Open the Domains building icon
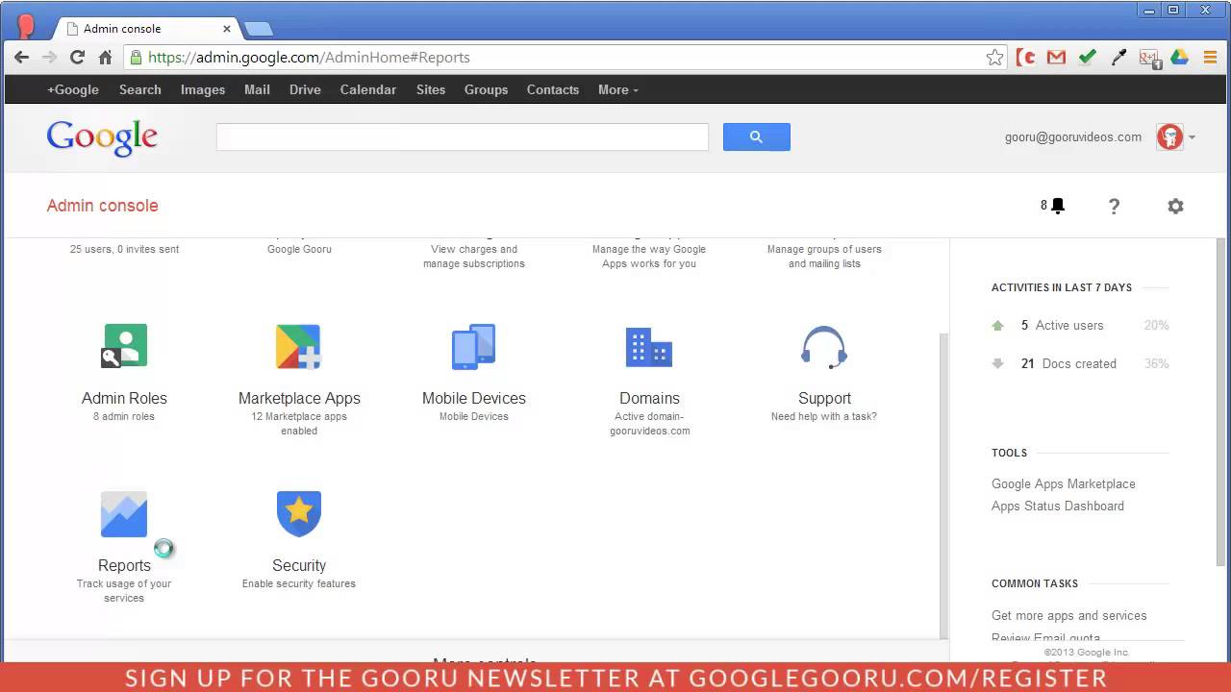The width and height of the screenshot is (1231, 692). click(649, 347)
